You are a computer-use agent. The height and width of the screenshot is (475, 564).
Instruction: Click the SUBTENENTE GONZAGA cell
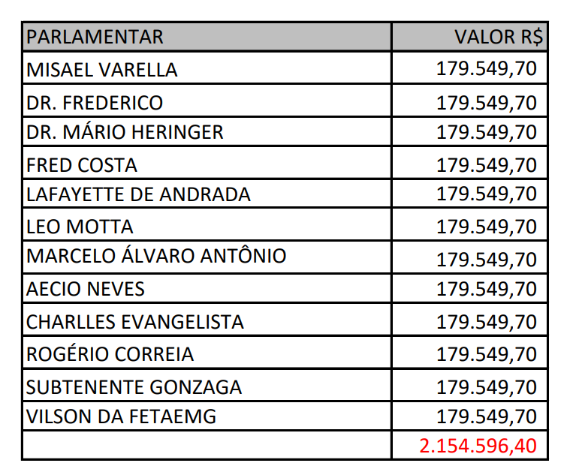click(134, 387)
